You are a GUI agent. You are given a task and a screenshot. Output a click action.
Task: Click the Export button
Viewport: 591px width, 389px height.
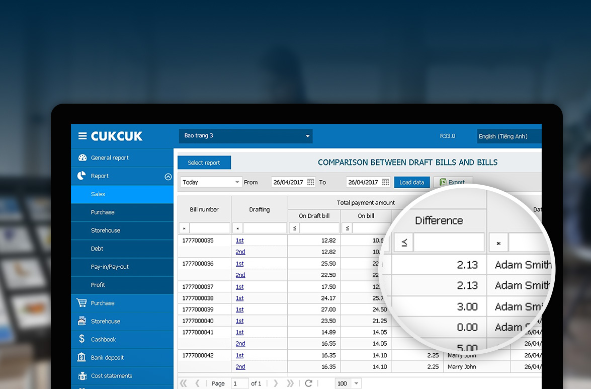453,182
